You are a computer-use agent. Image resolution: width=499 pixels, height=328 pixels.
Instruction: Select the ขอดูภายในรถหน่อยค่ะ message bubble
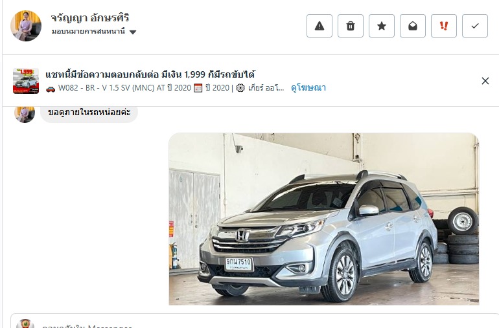point(89,113)
